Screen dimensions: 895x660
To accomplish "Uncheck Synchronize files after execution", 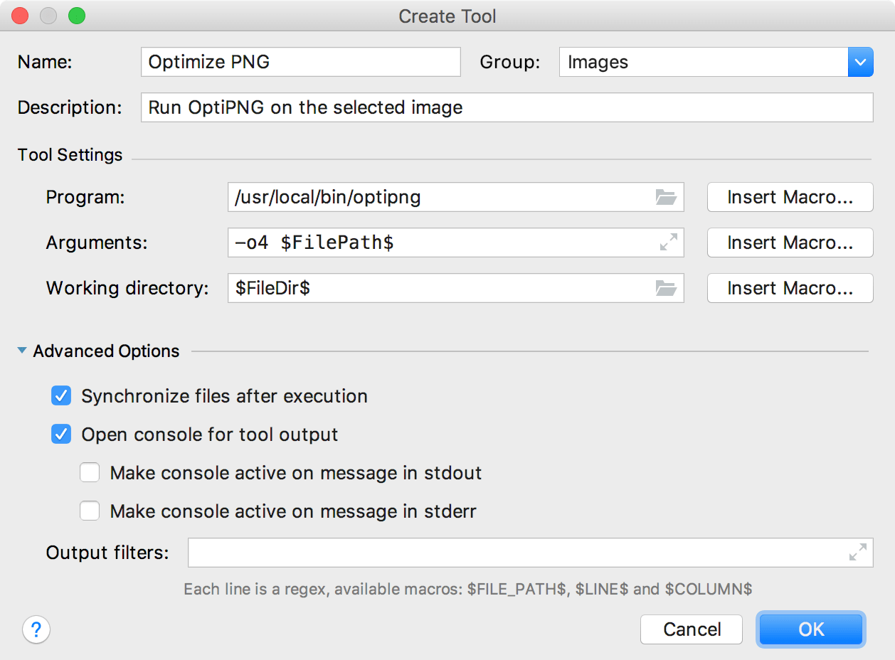I will [61, 396].
